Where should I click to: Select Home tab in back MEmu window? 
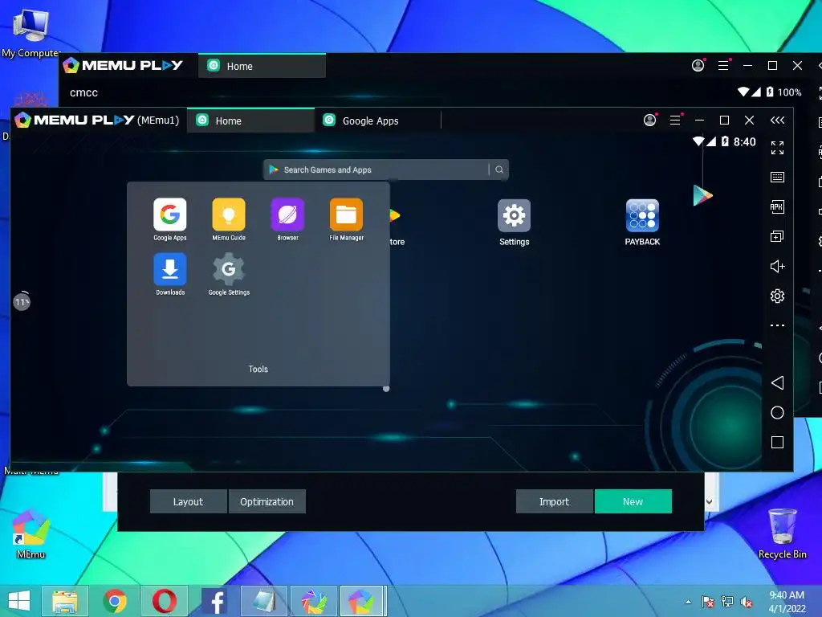[x=262, y=66]
